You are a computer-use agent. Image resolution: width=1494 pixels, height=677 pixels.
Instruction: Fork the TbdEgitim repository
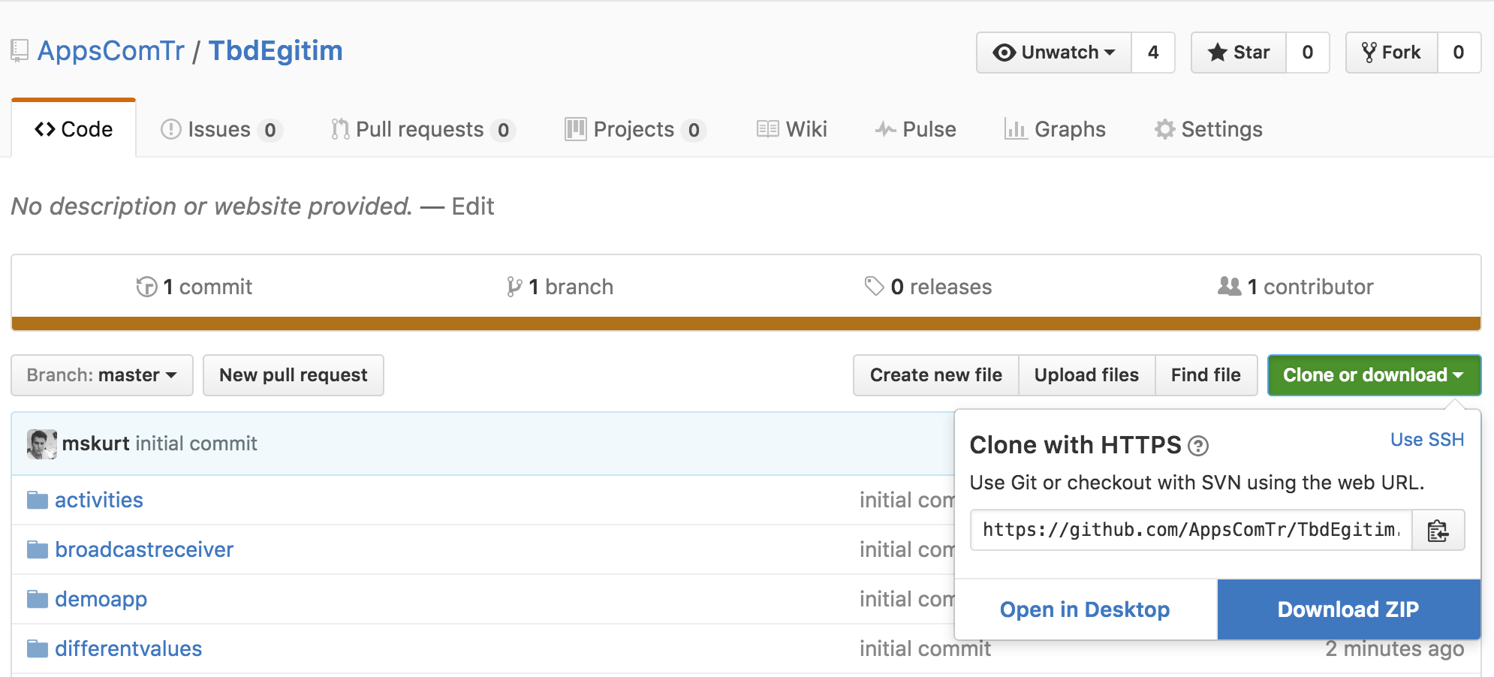click(x=1392, y=53)
